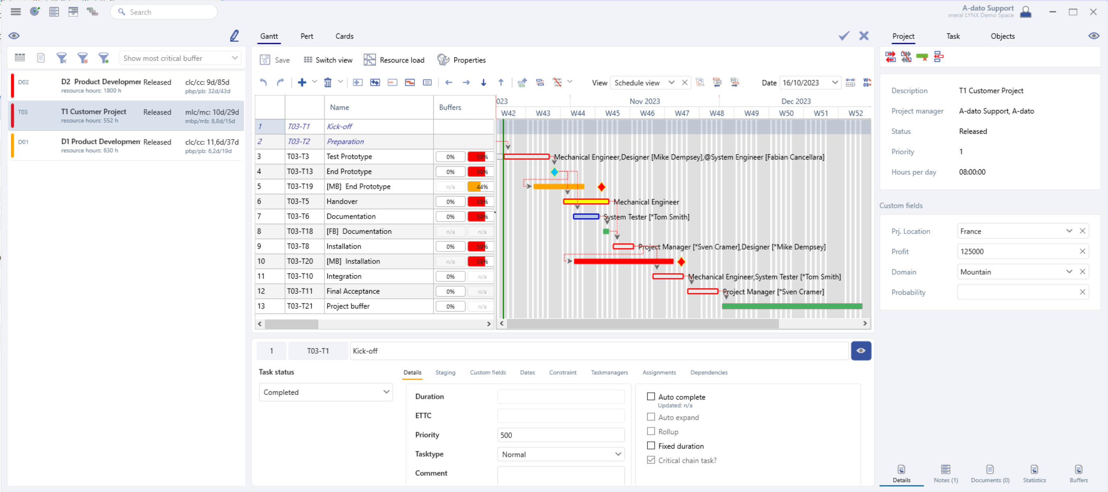
Task: Open the Resource load view
Action: [394, 60]
